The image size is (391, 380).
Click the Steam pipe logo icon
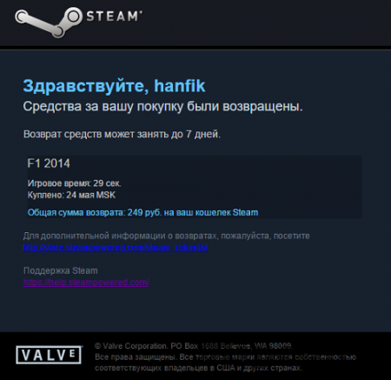[49, 23]
